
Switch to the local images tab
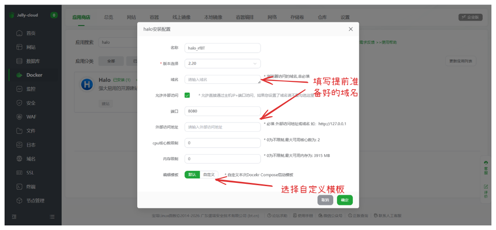[x=213, y=17]
